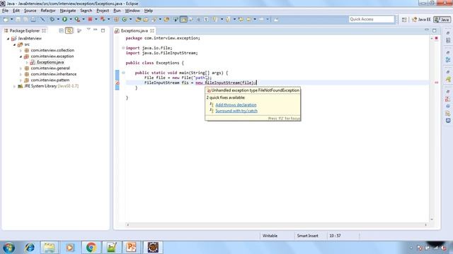This screenshot has height=254, width=453.
Task: Click the Open Type toolbar icon
Action: [x=138, y=19]
